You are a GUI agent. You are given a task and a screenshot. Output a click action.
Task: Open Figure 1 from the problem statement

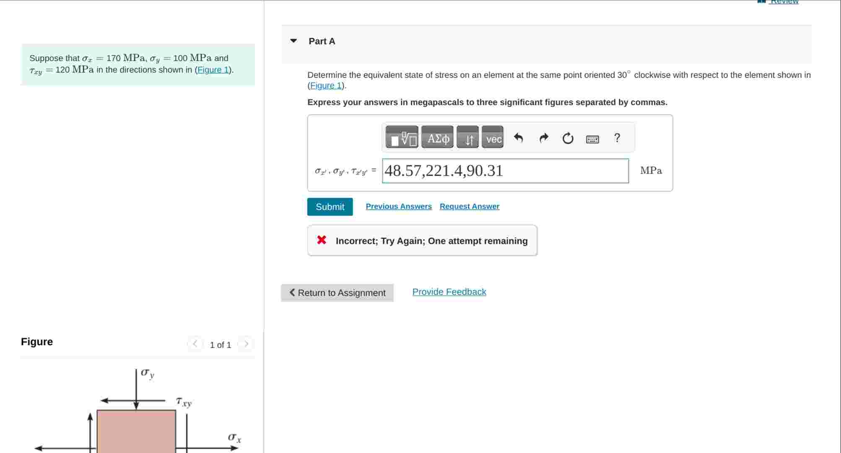[x=214, y=70]
